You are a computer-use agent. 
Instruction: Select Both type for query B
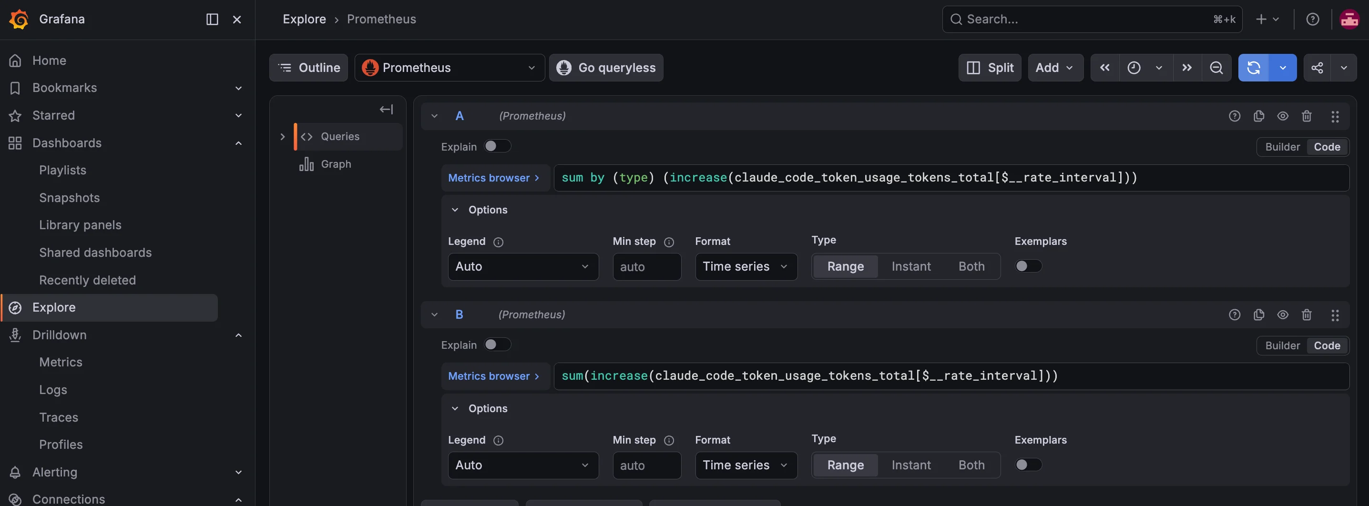[x=971, y=465]
